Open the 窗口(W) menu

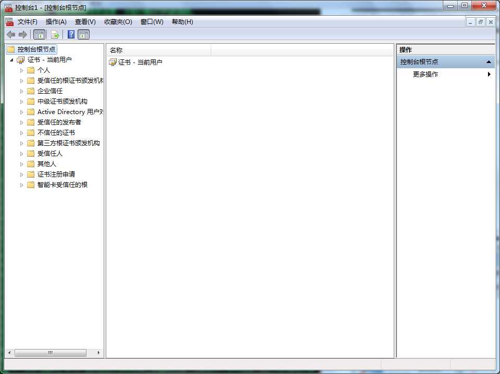[152, 22]
